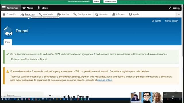Open the Usuarios page
184x103 pixels.
coord(101,14)
